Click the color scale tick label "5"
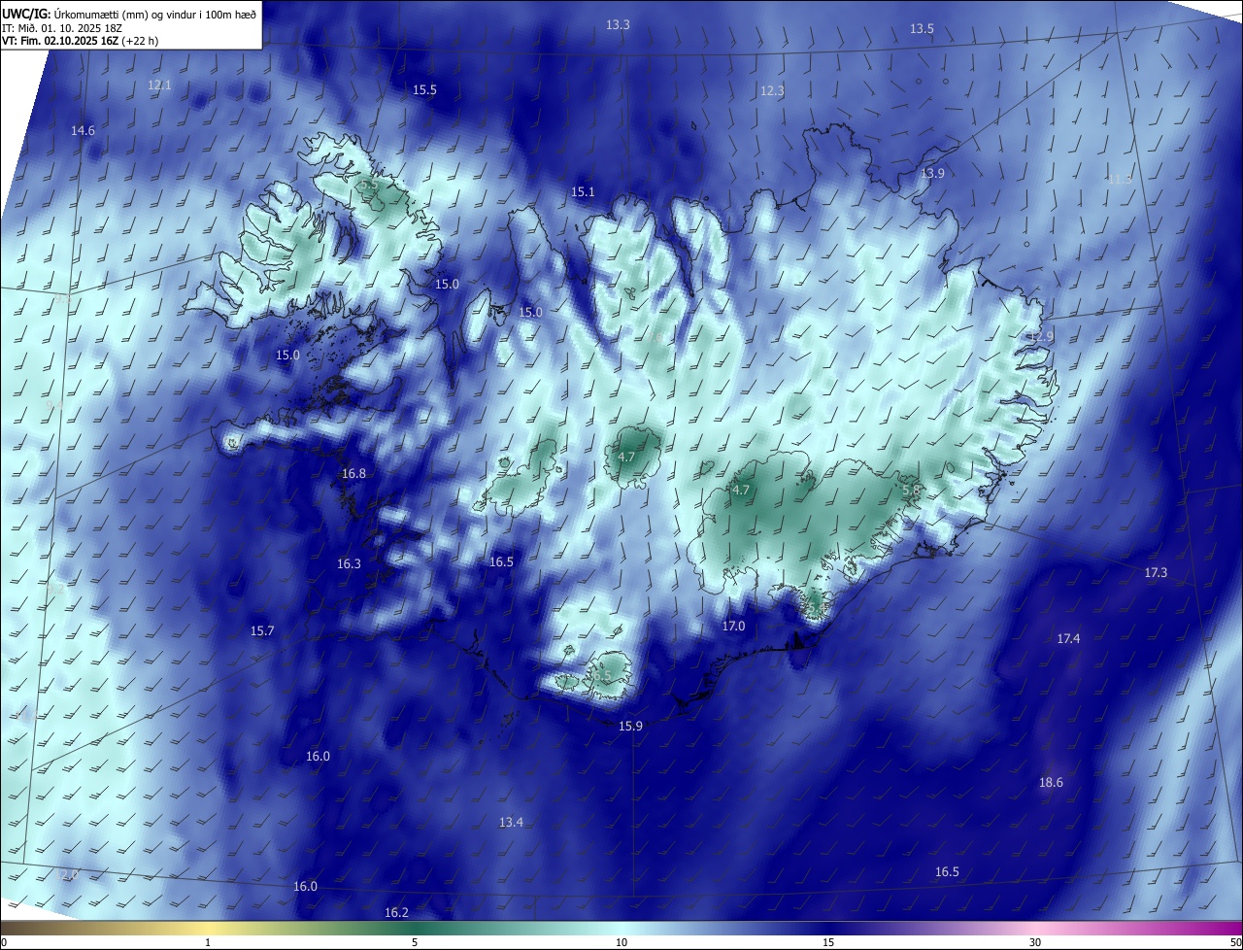The height and width of the screenshot is (950, 1243). [x=415, y=942]
